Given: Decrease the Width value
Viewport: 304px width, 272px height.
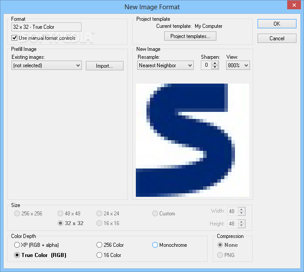Looking at the screenshot, I should tap(241, 213).
